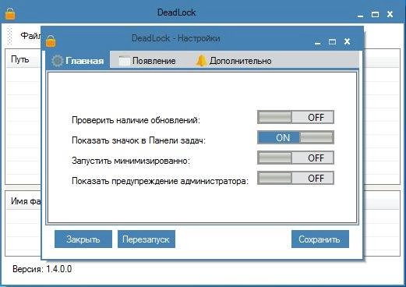Screen dimensions: 406x287
Task: Click the bell icon beside Дополнительно
Action: point(201,61)
